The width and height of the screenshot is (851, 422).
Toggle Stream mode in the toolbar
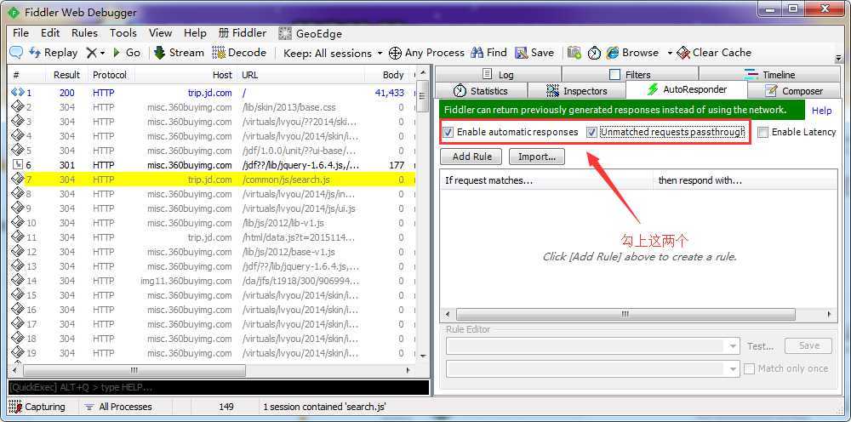[x=179, y=53]
